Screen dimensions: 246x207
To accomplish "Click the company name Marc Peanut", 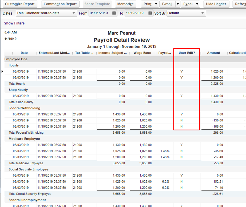I will pyautogui.click(x=122, y=33).
